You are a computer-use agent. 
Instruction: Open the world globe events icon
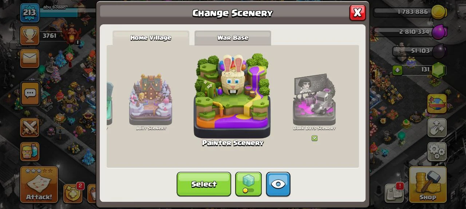437,104
